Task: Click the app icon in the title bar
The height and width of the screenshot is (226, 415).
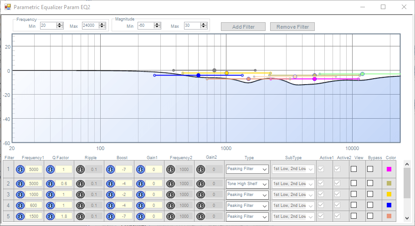Action: click(x=7, y=7)
